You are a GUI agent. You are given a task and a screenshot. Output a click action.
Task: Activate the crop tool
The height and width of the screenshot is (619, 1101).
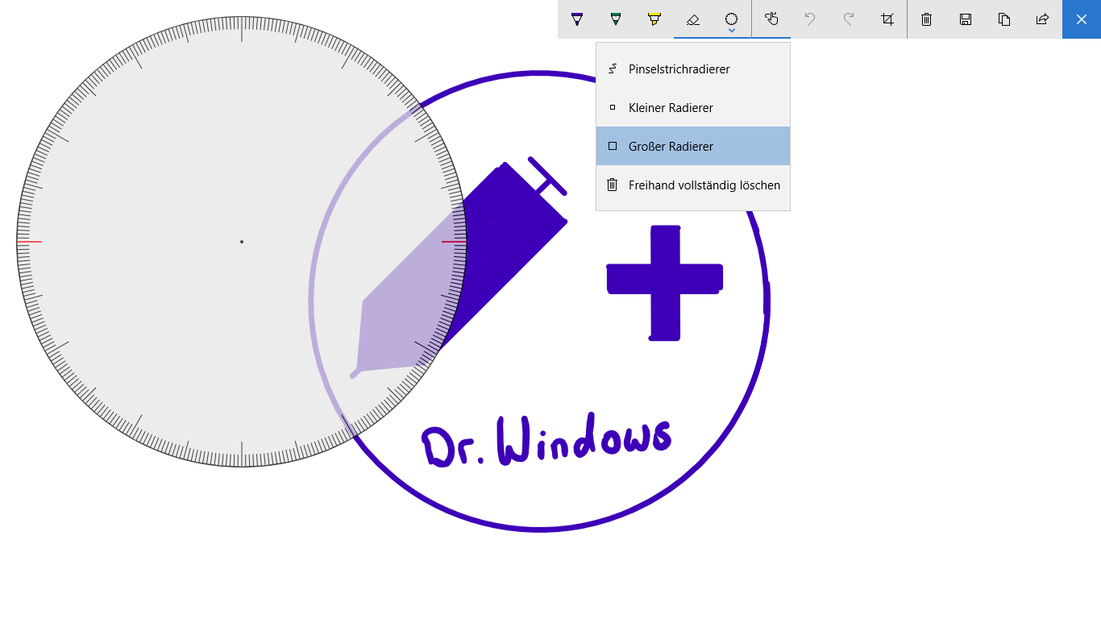tap(887, 19)
